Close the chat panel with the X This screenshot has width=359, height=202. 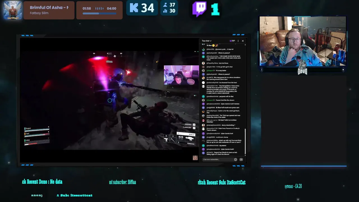tap(243, 41)
